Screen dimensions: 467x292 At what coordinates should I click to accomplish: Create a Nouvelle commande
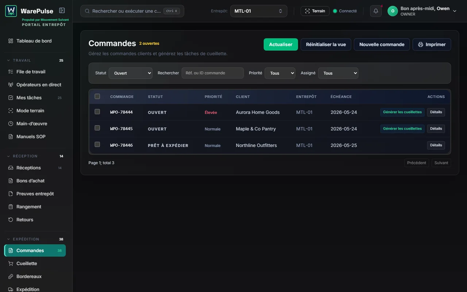pos(382,45)
